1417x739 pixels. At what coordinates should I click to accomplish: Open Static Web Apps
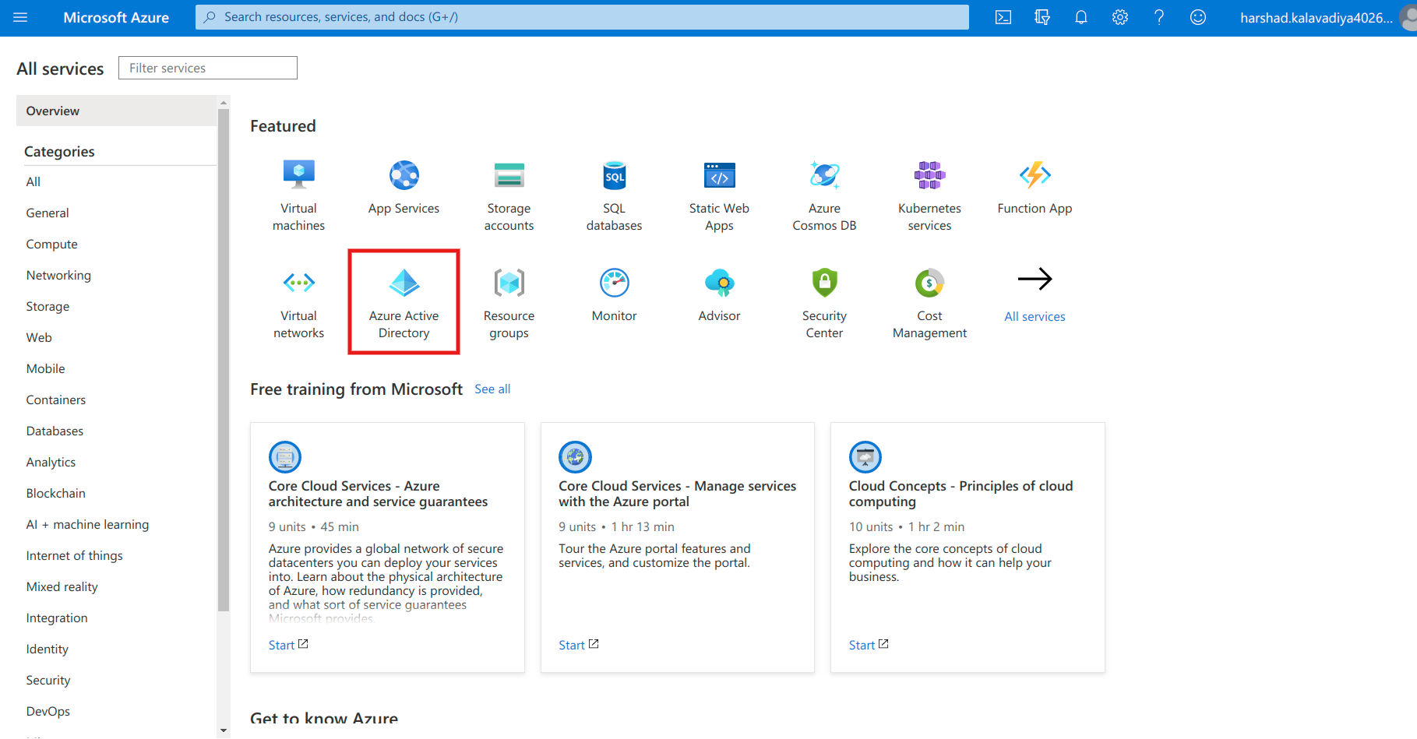click(719, 195)
